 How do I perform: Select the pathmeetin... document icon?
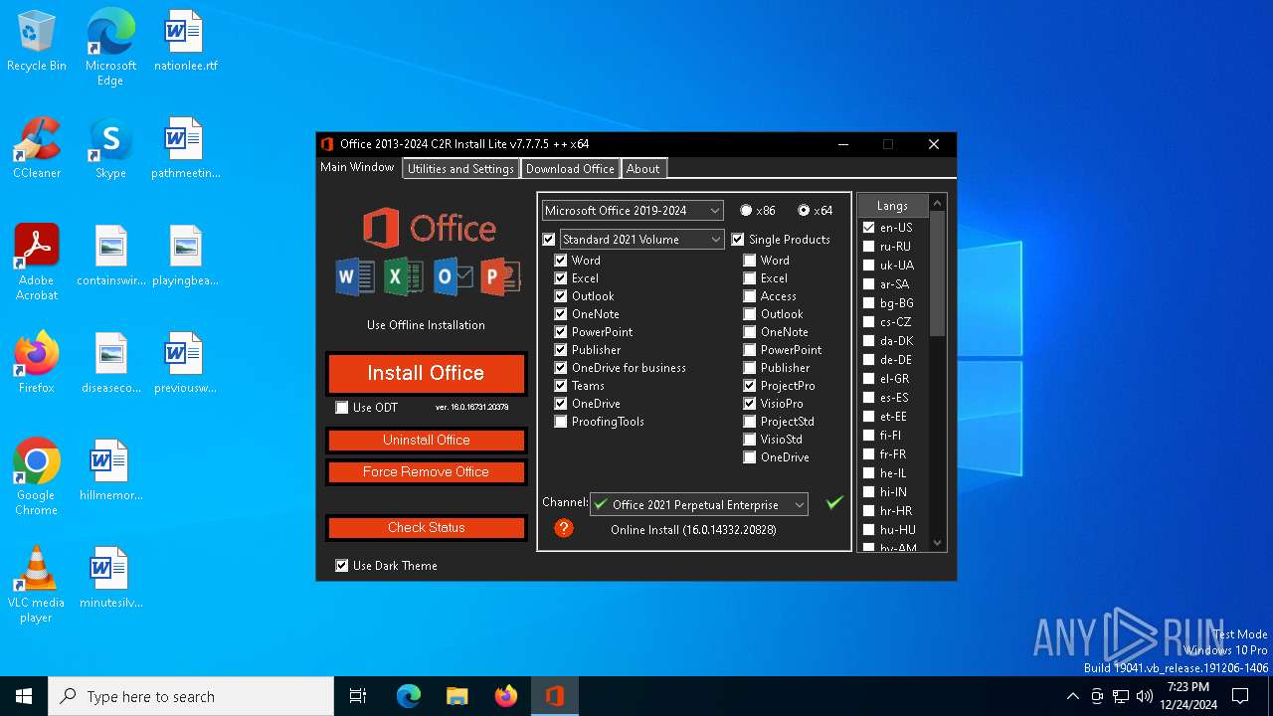coord(185,148)
